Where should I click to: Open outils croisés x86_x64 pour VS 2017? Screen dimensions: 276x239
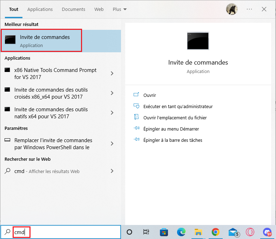tap(51, 93)
